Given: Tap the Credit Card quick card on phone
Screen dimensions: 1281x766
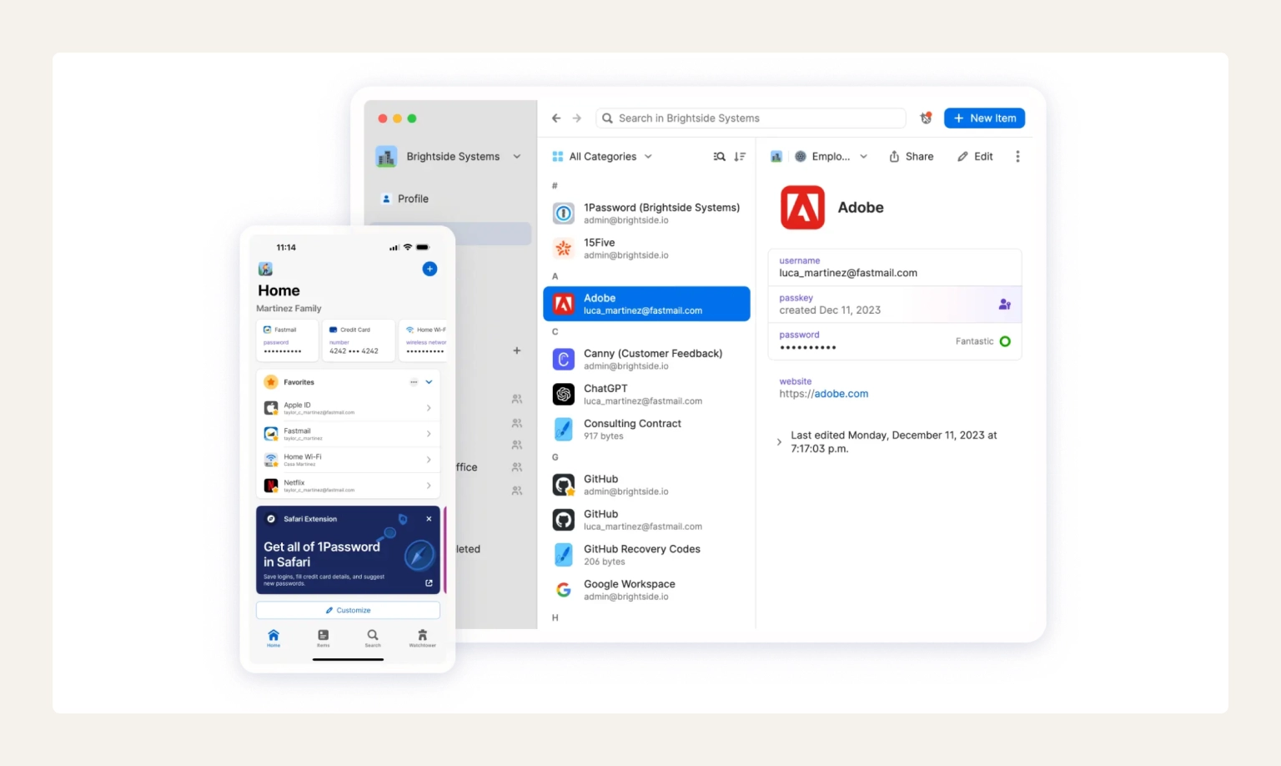Looking at the screenshot, I should (x=358, y=340).
